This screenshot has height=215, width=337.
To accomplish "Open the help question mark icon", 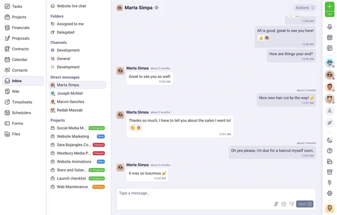I will pos(330,151).
